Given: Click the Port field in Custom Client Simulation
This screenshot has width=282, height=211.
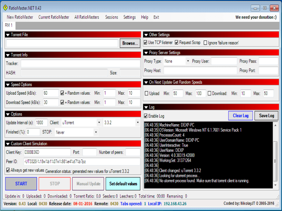Looking at the screenshot, I should click(x=90, y=152).
